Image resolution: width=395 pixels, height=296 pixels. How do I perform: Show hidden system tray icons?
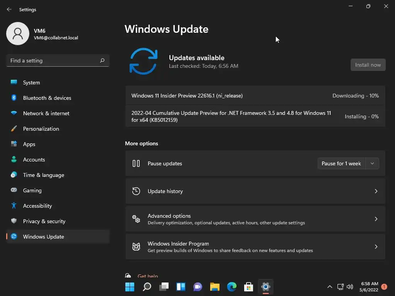[329, 287]
